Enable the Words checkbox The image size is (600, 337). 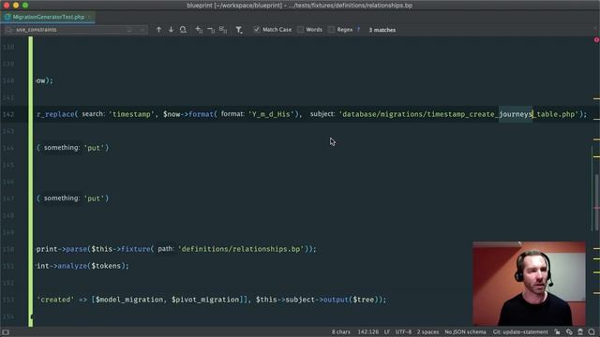tap(300, 29)
